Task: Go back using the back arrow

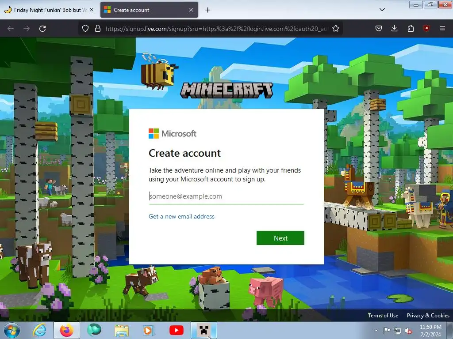Action: 11,29
